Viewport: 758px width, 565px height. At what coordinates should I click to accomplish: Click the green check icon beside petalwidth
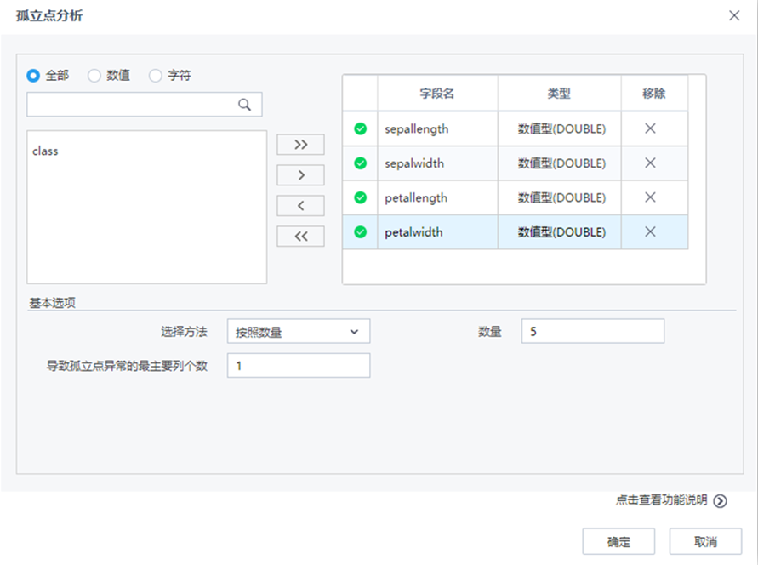tap(359, 231)
